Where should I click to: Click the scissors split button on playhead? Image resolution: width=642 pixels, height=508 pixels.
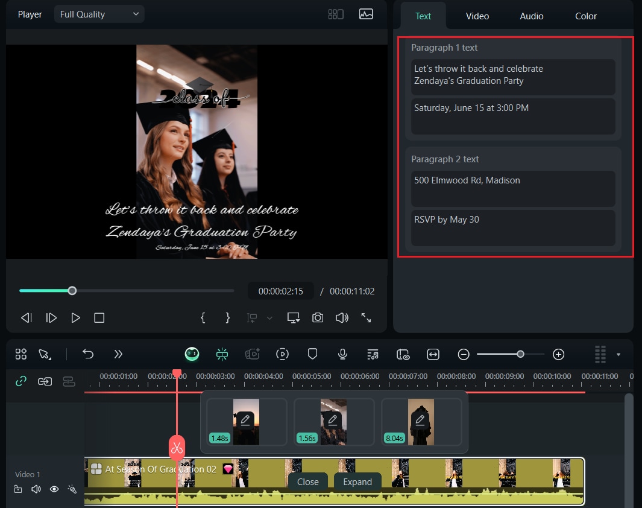177,448
